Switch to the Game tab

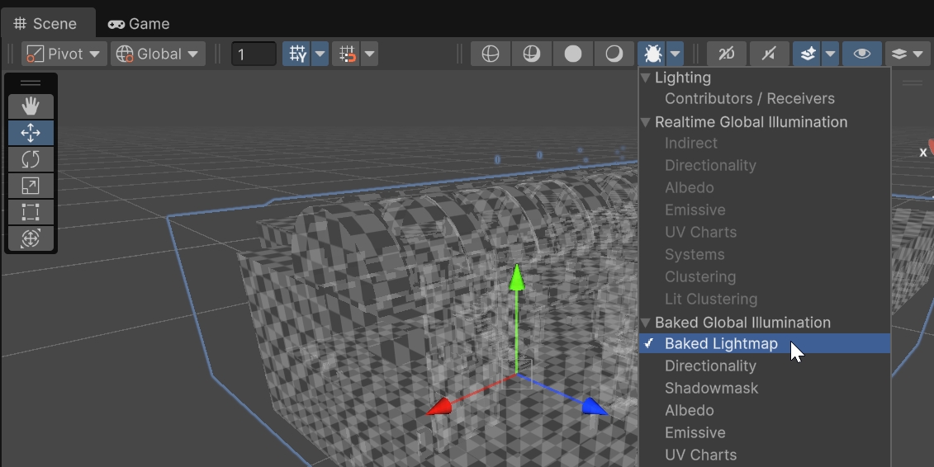coord(139,24)
